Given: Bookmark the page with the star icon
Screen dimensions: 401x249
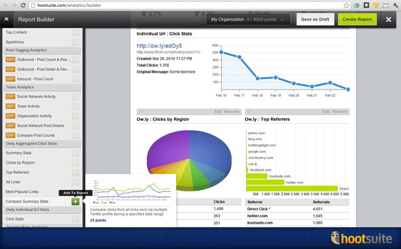Looking at the screenshot, I should (x=347, y=5).
